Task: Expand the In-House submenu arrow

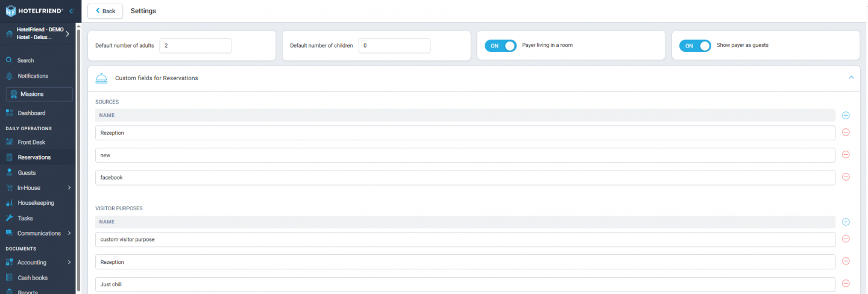Action: pyautogui.click(x=69, y=187)
